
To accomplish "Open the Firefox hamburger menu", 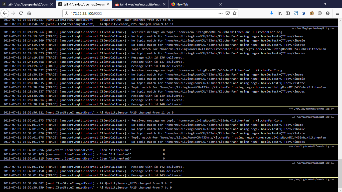I will coord(337,13).
